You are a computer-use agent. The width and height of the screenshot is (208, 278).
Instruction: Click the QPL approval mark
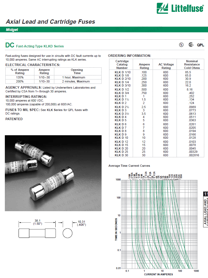click(200, 45)
